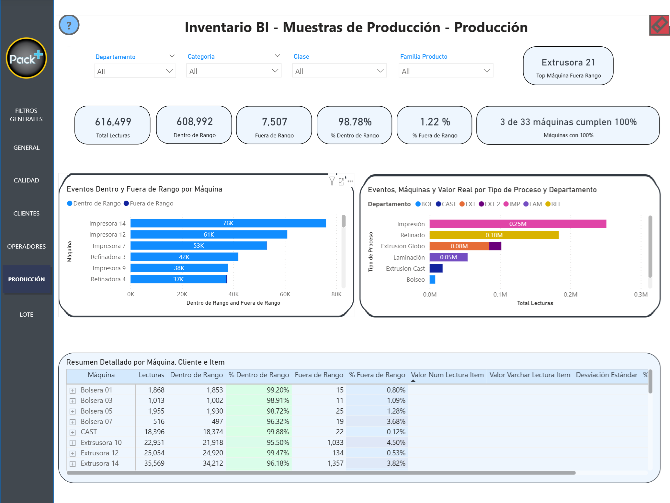This screenshot has height=503, width=670.
Task: Go to the CALIDAD page
Action: (27, 181)
